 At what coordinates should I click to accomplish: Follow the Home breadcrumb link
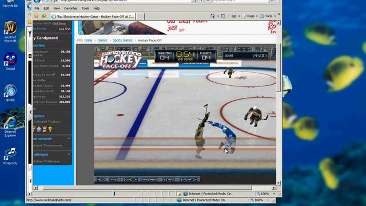(x=88, y=40)
